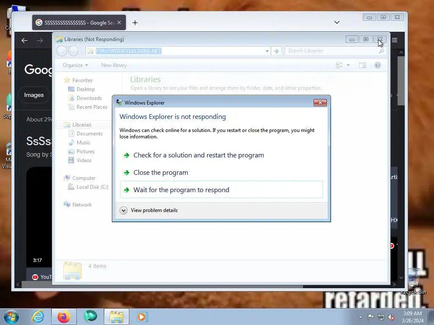
Task: Click the muted volume tray icon
Action: [391, 317]
